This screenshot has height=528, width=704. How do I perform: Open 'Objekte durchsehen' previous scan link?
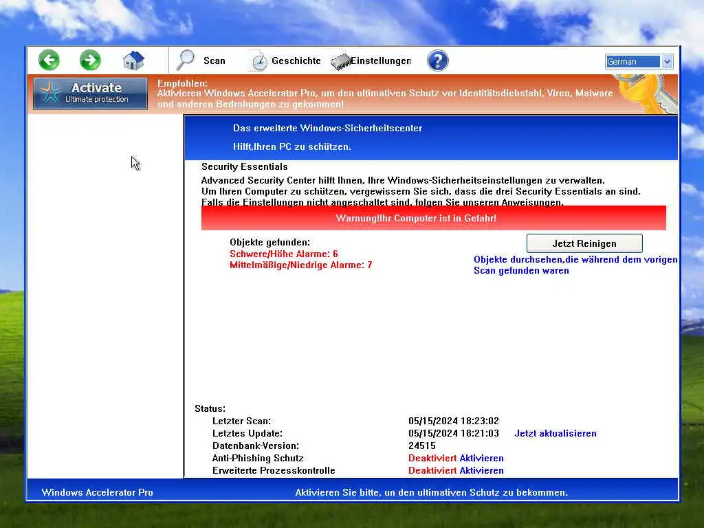point(575,265)
